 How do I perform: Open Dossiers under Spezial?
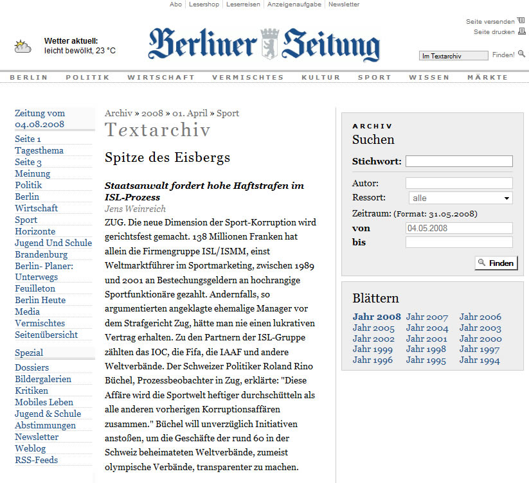tap(31, 367)
